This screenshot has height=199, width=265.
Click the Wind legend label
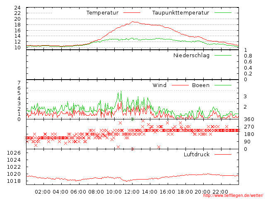coord(159,85)
